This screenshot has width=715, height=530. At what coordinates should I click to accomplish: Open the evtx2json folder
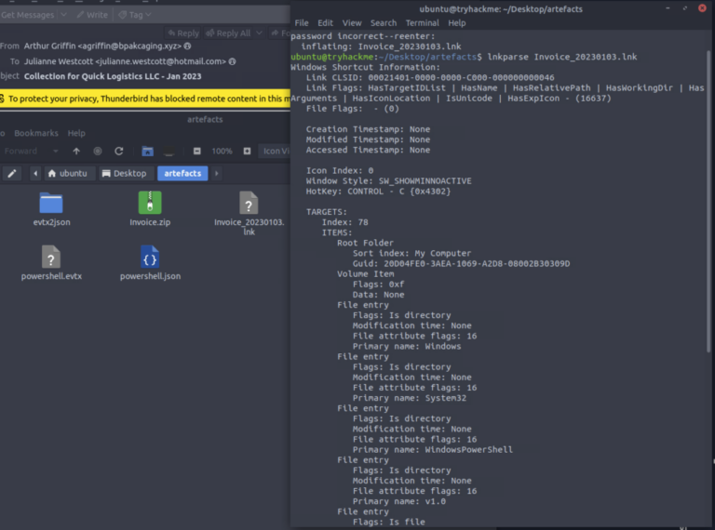click(50, 205)
